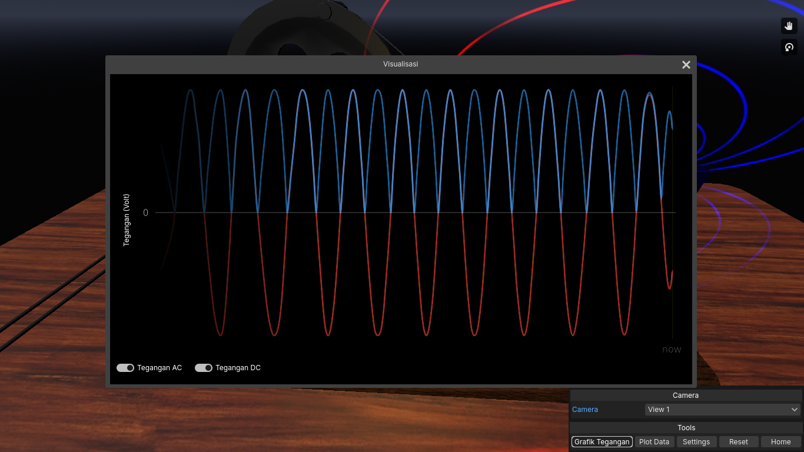Viewport: 804px width, 452px height.
Task: Toggle the Tegangan DC switch
Action: (x=204, y=368)
